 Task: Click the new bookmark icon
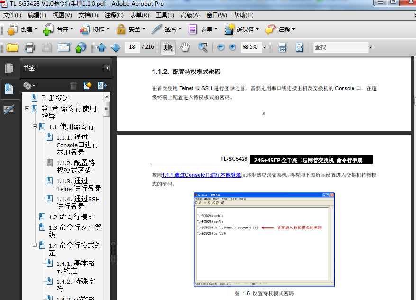(x=88, y=85)
